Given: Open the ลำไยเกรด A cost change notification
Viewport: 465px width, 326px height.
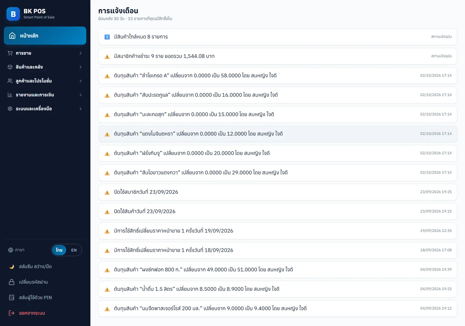Looking at the screenshot, I should tap(278, 76).
